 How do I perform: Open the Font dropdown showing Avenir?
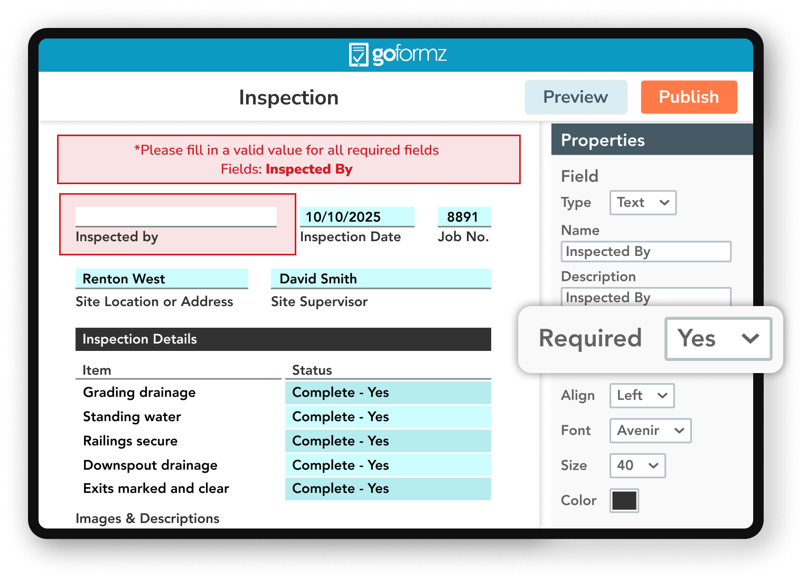point(650,431)
